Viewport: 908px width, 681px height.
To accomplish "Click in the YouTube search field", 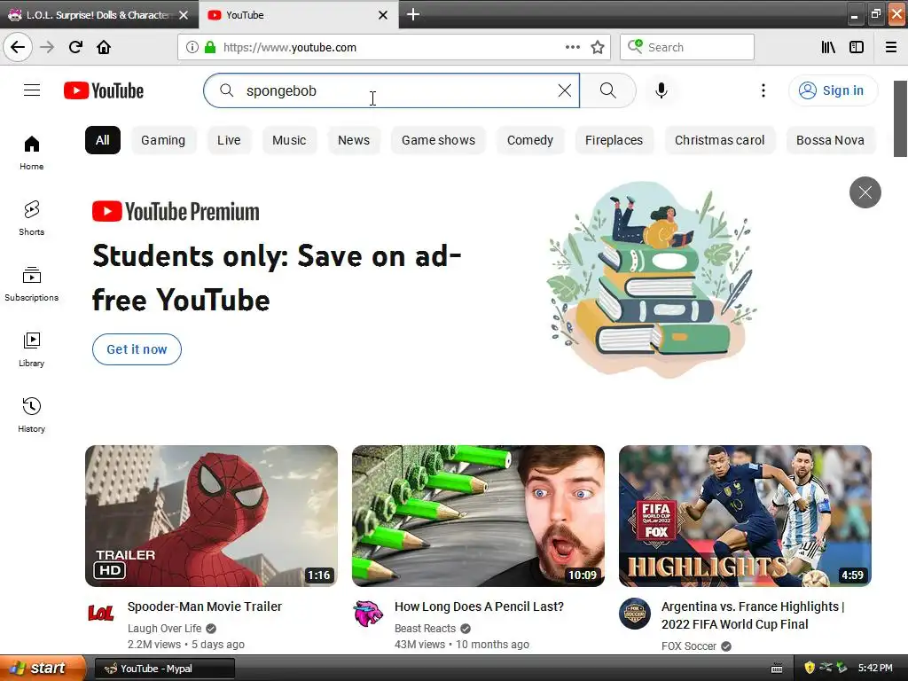I will pyautogui.click(x=391, y=90).
